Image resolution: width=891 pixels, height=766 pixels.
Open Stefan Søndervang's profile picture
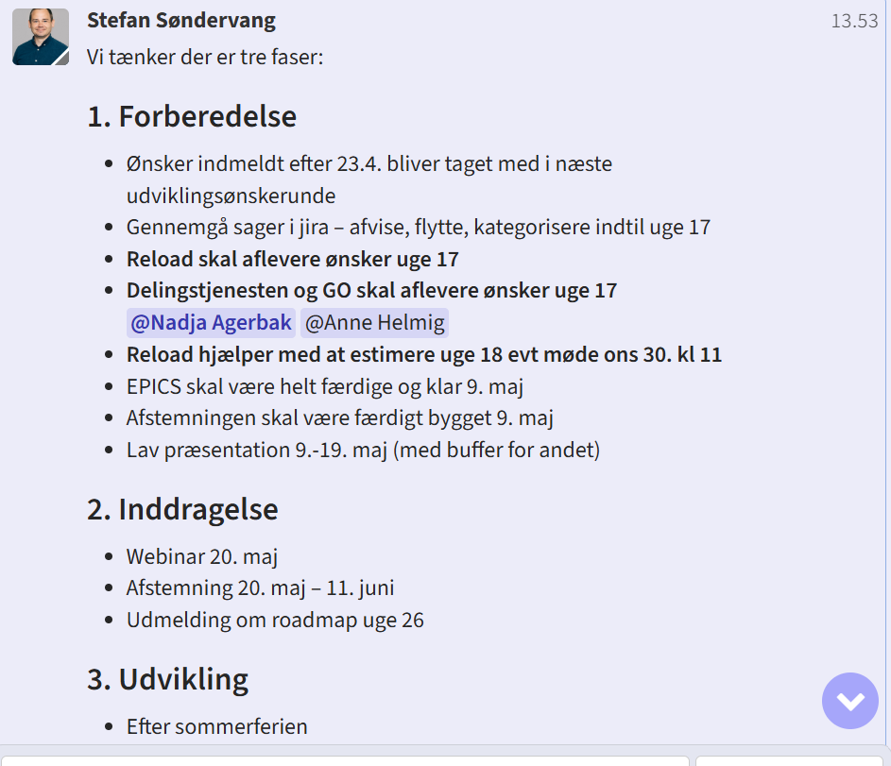click(41, 37)
